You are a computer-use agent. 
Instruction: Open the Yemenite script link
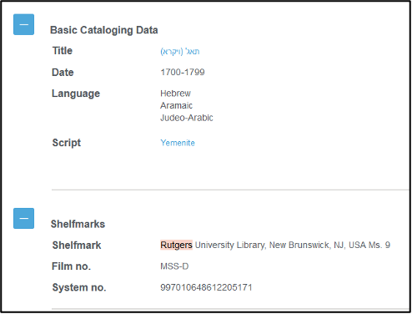click(178, 143)
